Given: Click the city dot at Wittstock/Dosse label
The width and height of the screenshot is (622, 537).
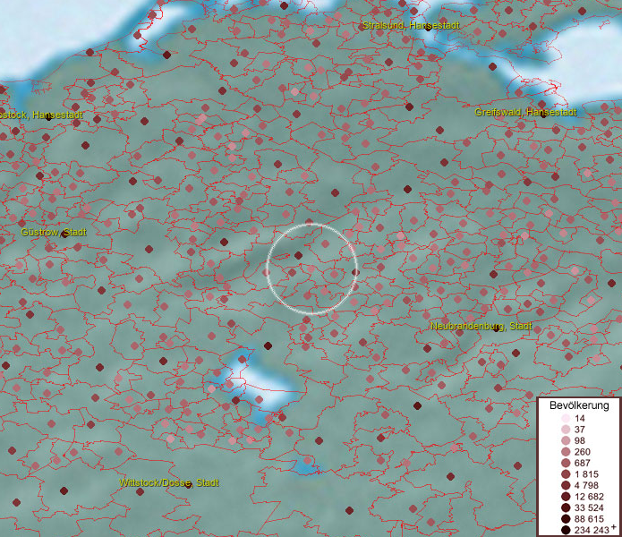Looking at the screenshot, I should (x=189, y=485).
